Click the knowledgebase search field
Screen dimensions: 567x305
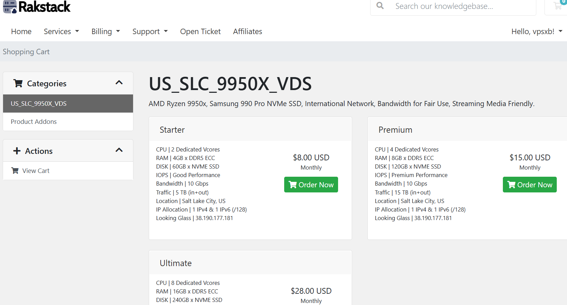pos(462,6)
